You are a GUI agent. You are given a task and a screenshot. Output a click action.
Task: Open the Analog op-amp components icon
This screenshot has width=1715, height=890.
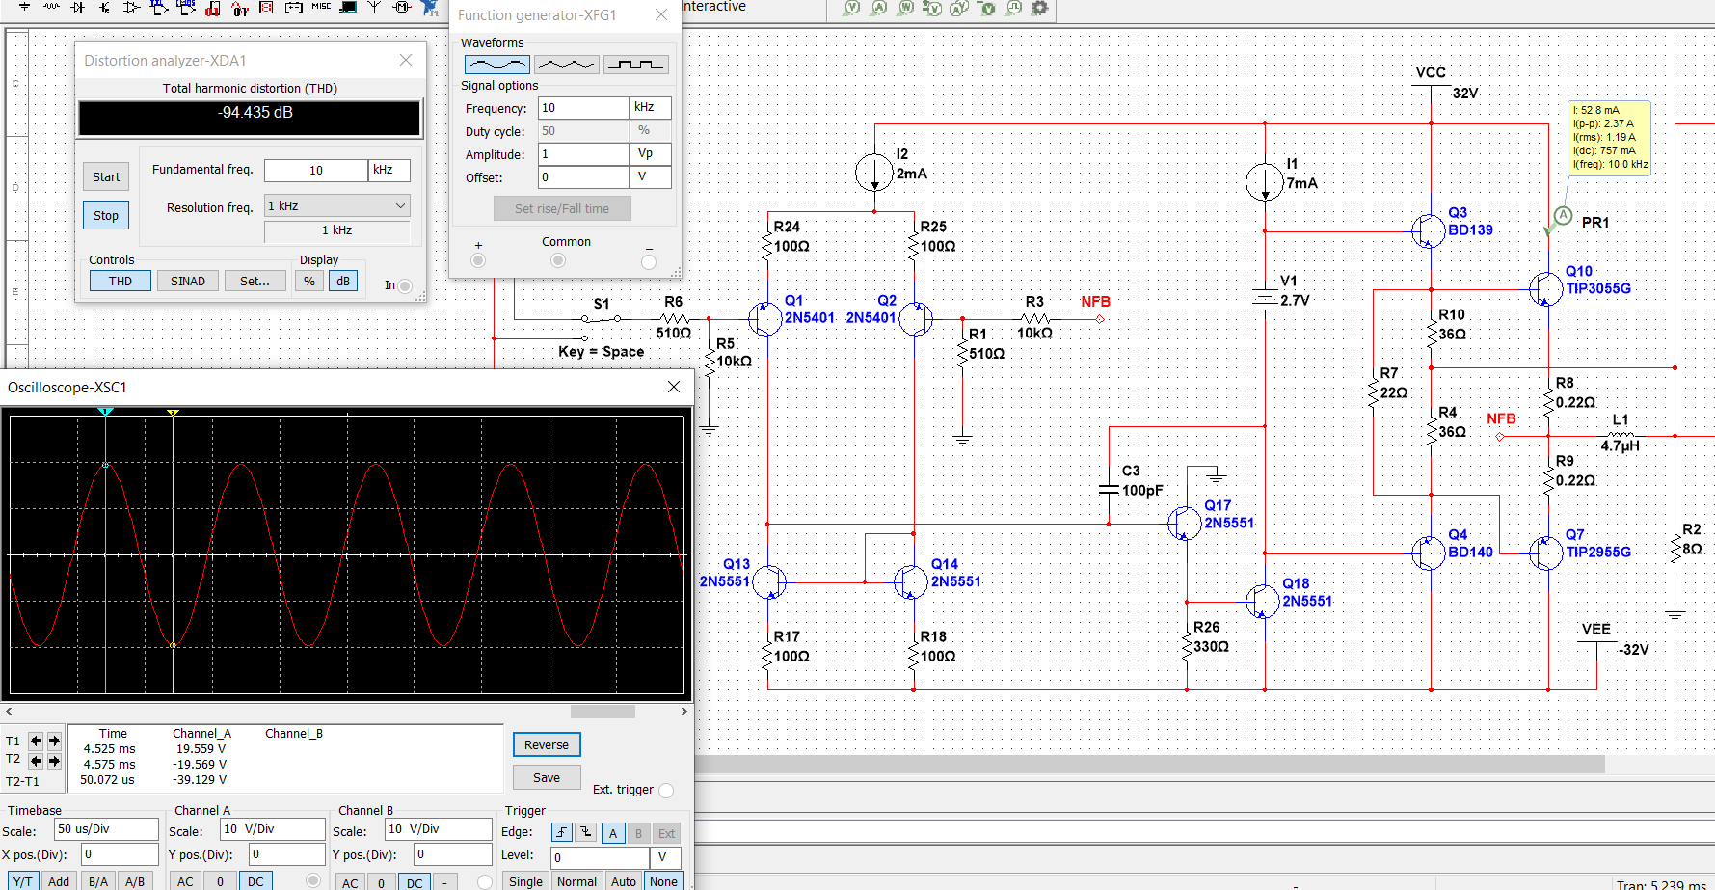[x=131, y=6]
